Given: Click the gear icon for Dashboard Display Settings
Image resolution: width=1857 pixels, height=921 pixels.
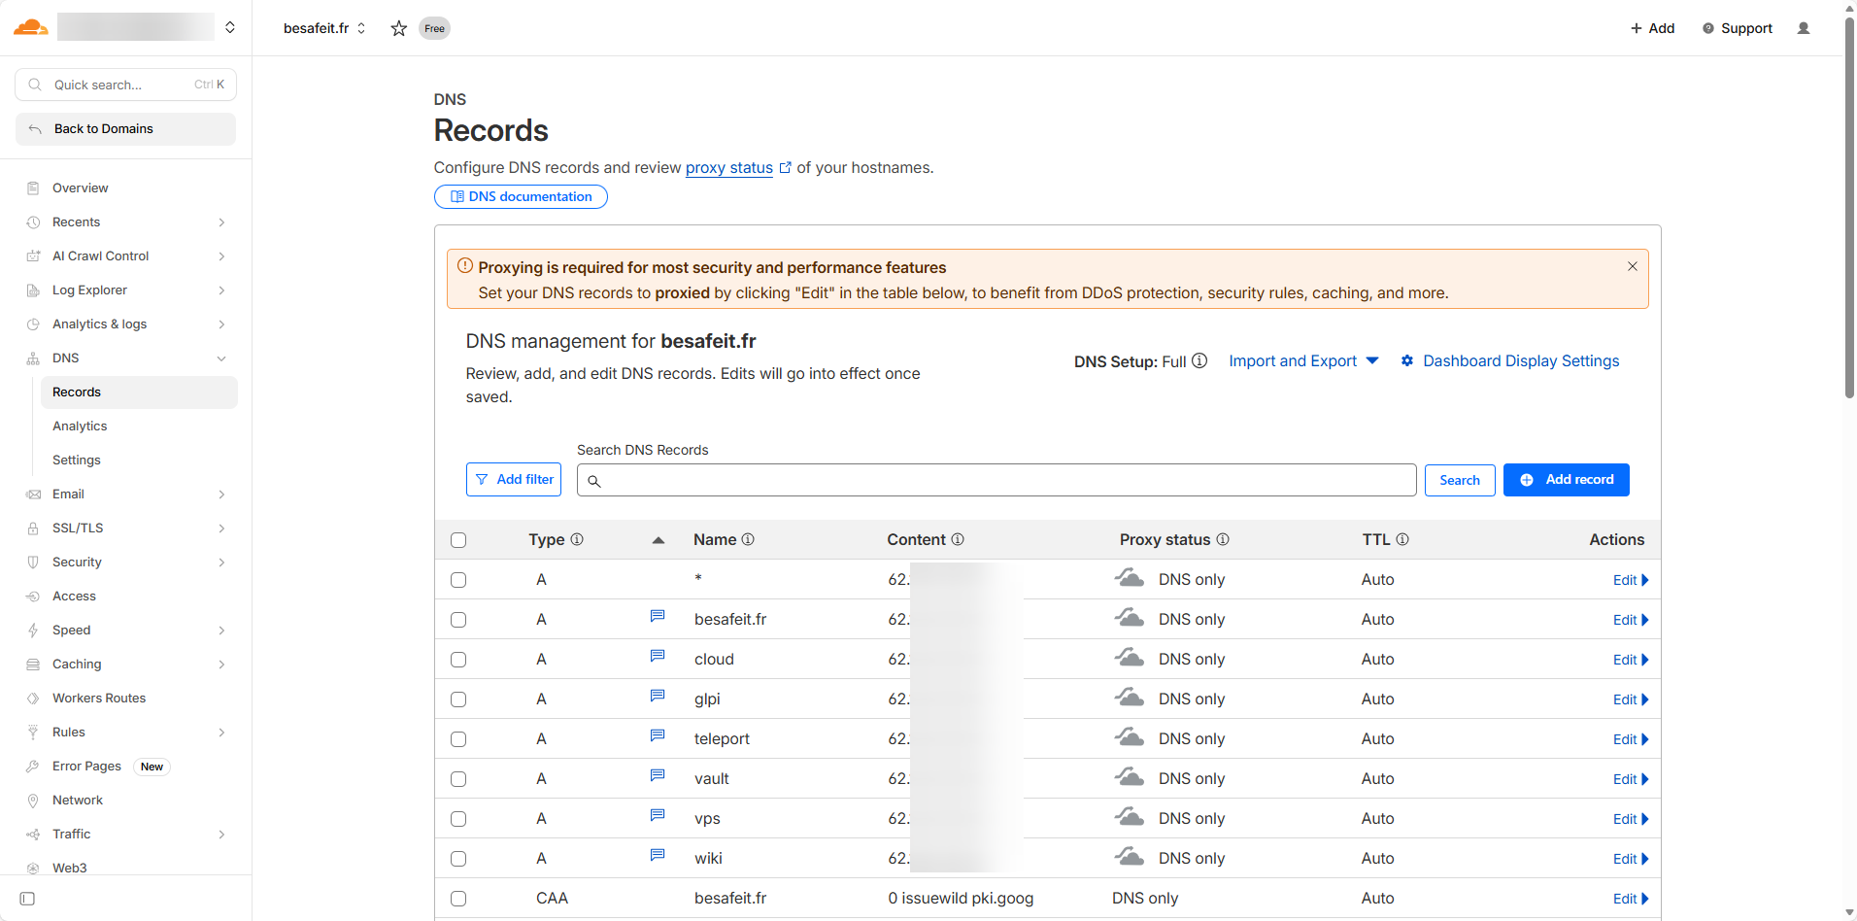Looking at the screenshot, I should pos(1407,360).
